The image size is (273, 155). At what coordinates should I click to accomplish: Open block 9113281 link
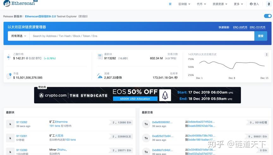click(22, 136)
